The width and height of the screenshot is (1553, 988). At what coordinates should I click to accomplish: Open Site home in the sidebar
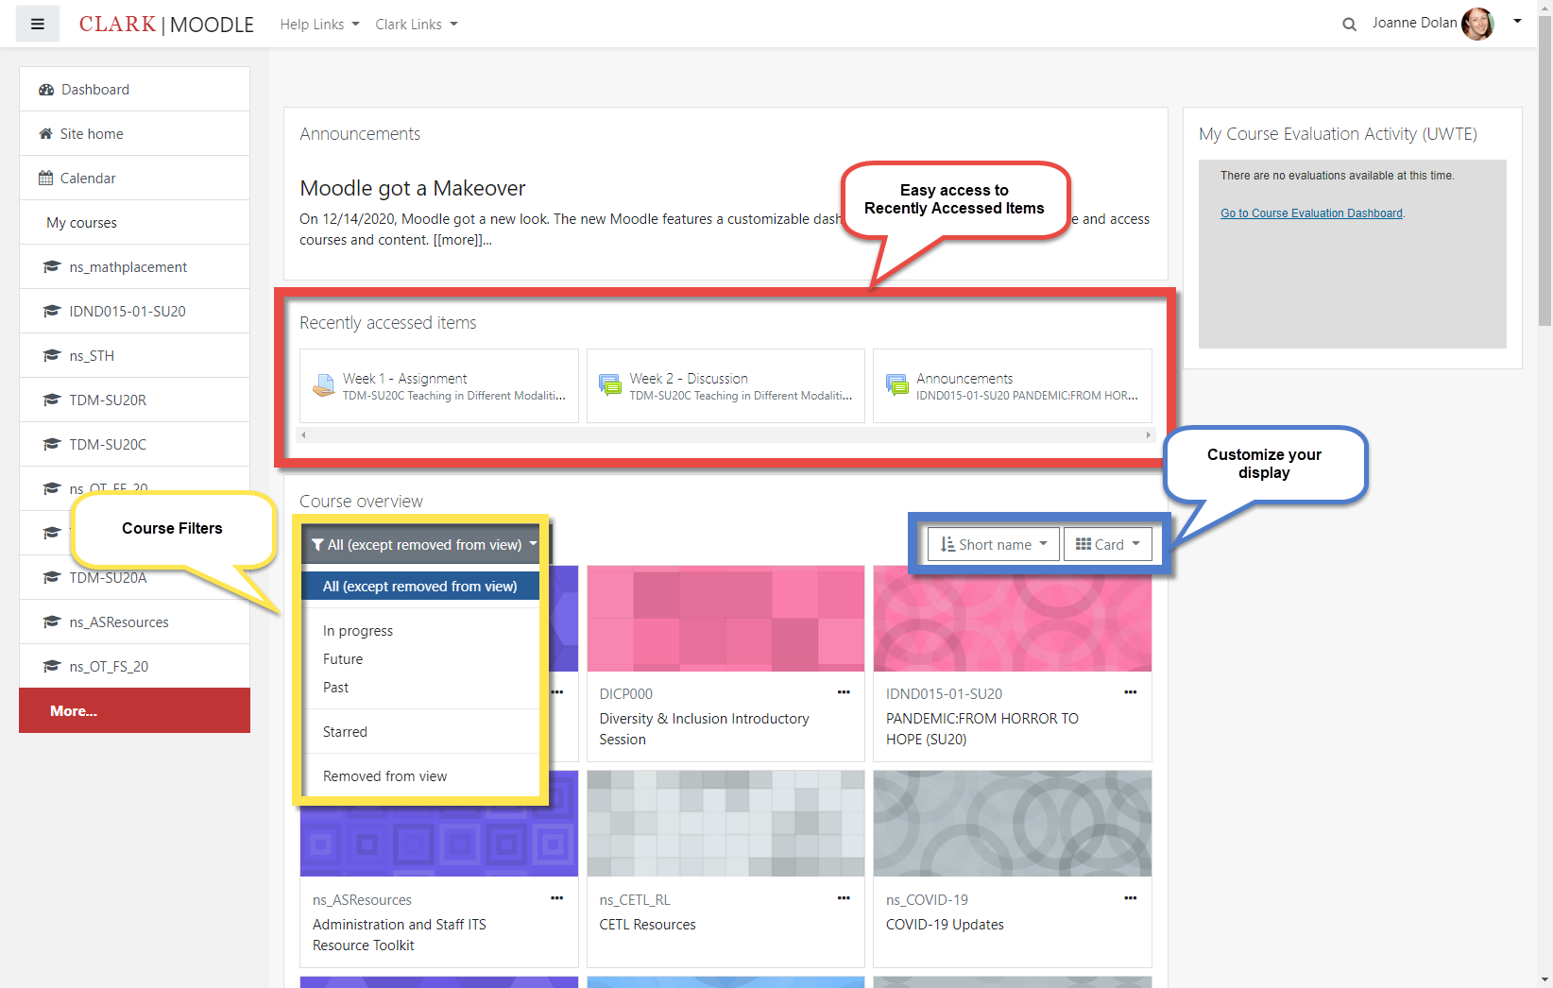point(134,134)
